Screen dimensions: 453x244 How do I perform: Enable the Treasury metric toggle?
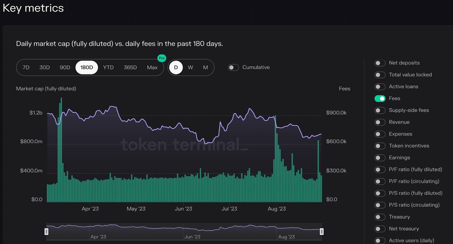pos(380,217)
